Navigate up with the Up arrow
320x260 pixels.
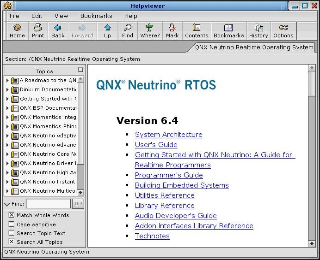[x=107, y=31]
